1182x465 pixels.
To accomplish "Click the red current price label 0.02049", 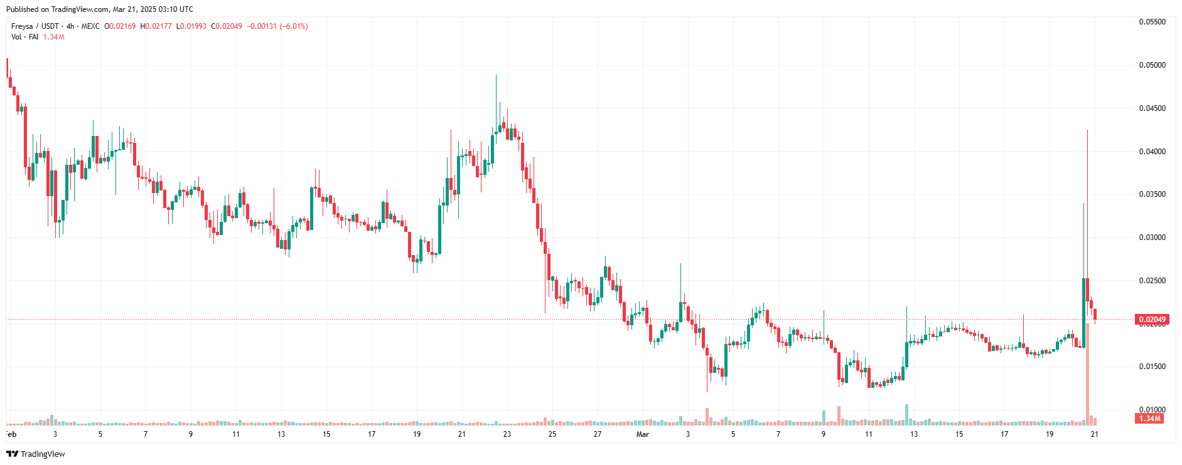I will [x=1152, y=320].
